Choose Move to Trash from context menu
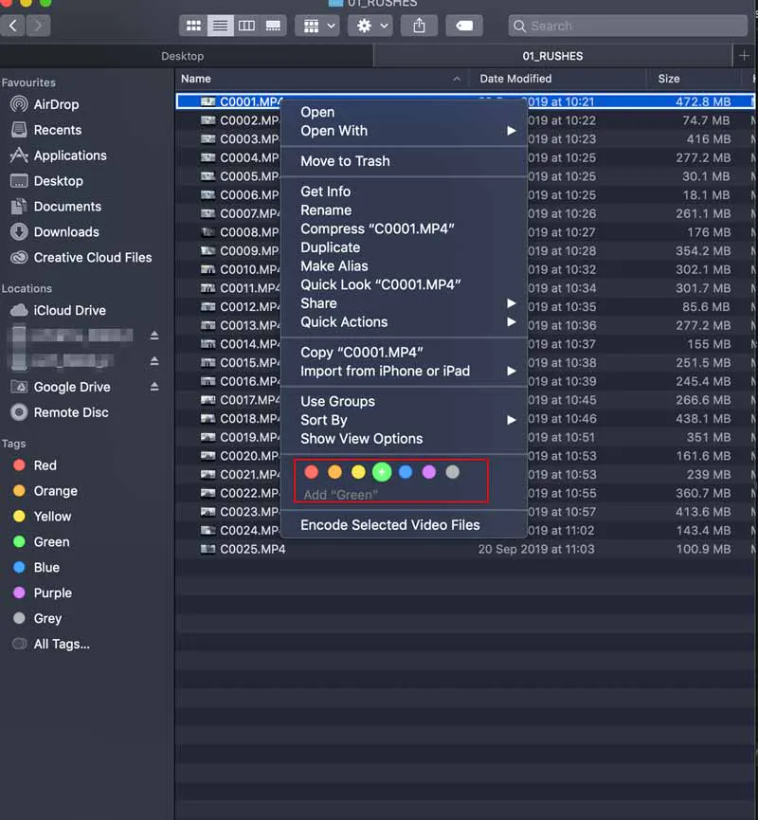 coord(345,161)
